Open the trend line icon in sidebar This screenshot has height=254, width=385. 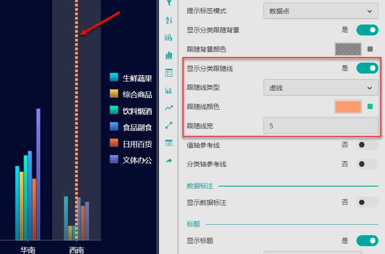(x=169, y=108)
